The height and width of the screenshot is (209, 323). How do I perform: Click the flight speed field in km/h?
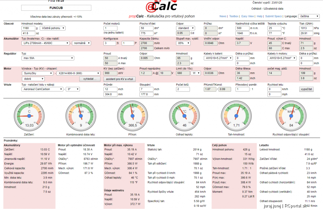(x=274, y=89)
